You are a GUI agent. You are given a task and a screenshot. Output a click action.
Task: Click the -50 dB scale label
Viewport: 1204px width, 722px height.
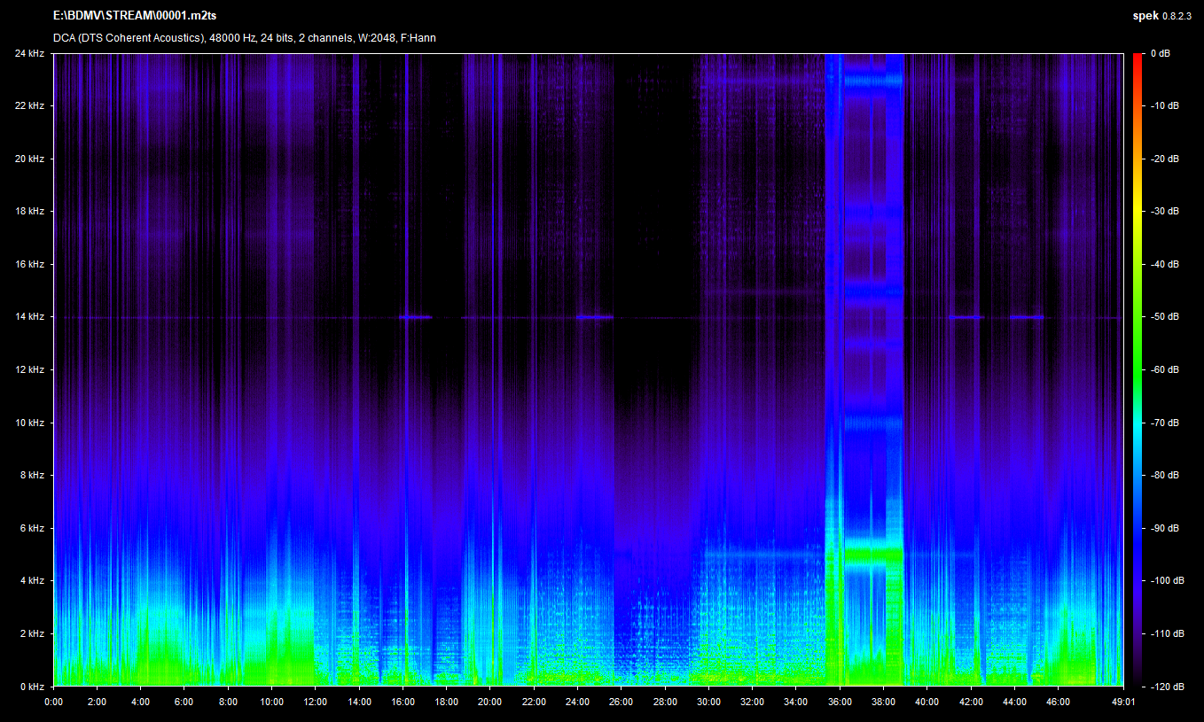pyautogui.click(x=1164, y=317)
